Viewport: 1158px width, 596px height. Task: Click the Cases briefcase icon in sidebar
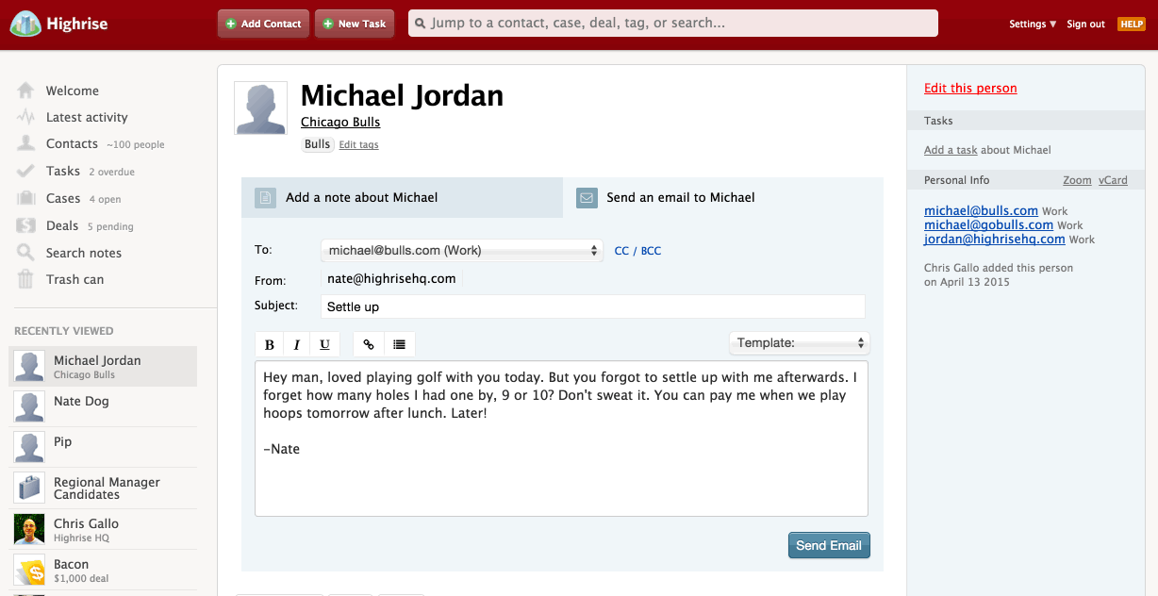click(26, 198)
